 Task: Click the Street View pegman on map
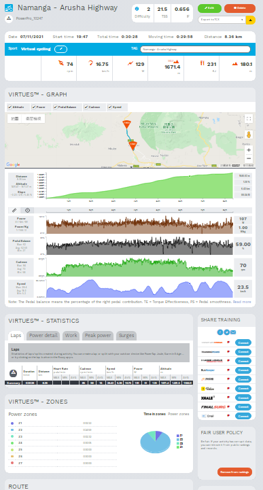pos(249,135)
